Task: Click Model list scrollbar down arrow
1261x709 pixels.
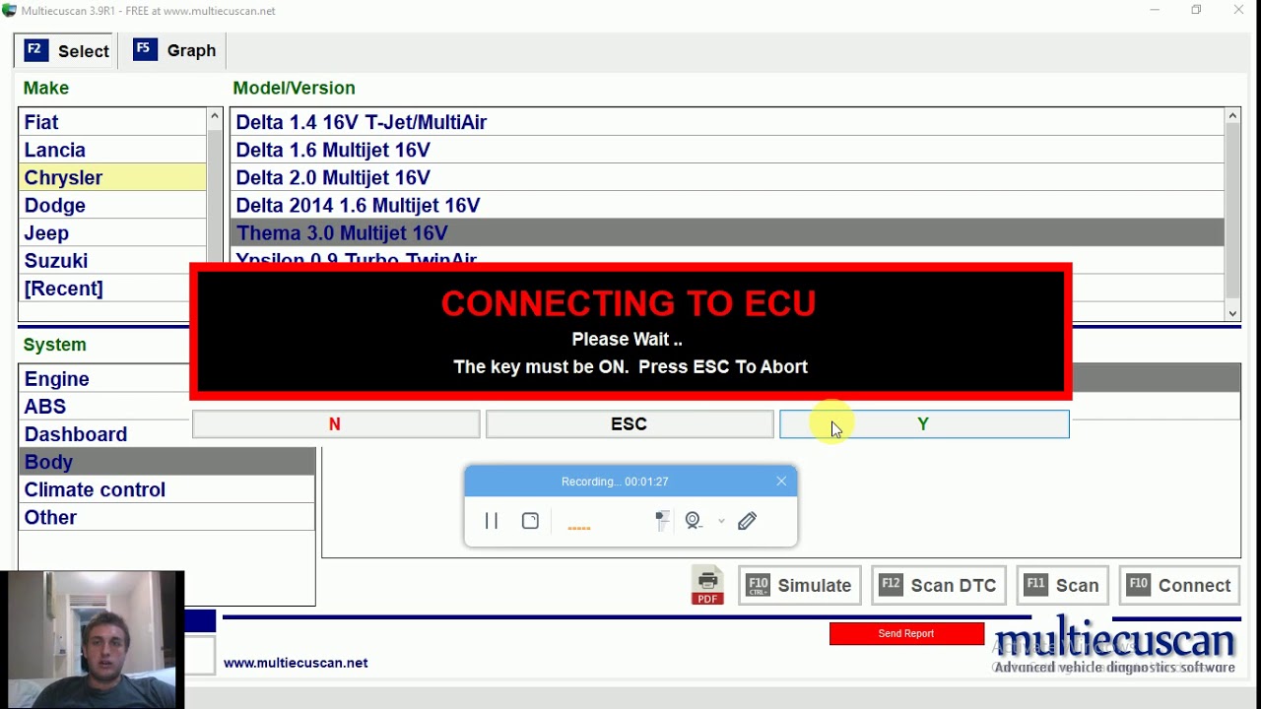Action: point(1232,313)
